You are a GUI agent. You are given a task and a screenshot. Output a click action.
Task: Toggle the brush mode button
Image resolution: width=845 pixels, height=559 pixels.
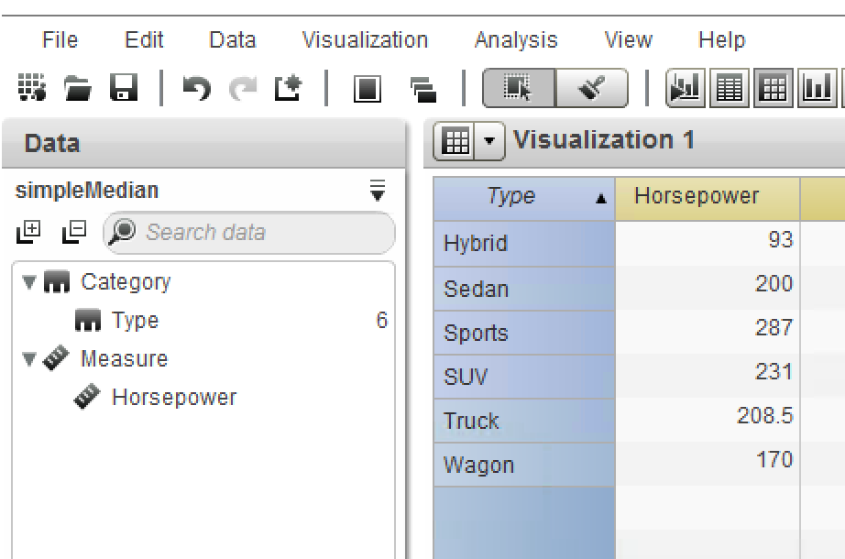click(x=592, y=88)
